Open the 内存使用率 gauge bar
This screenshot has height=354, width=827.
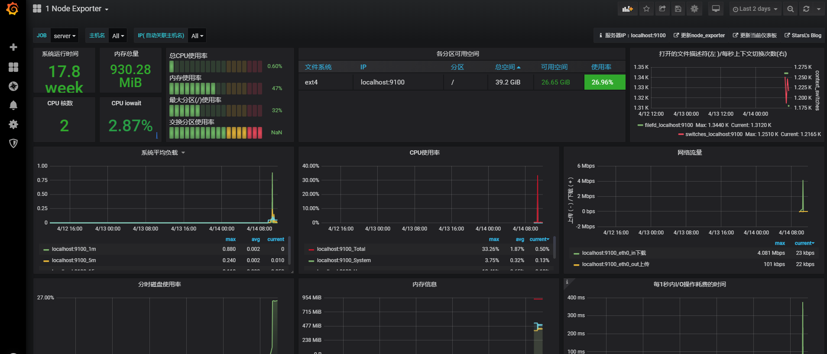tap(216, 88)
